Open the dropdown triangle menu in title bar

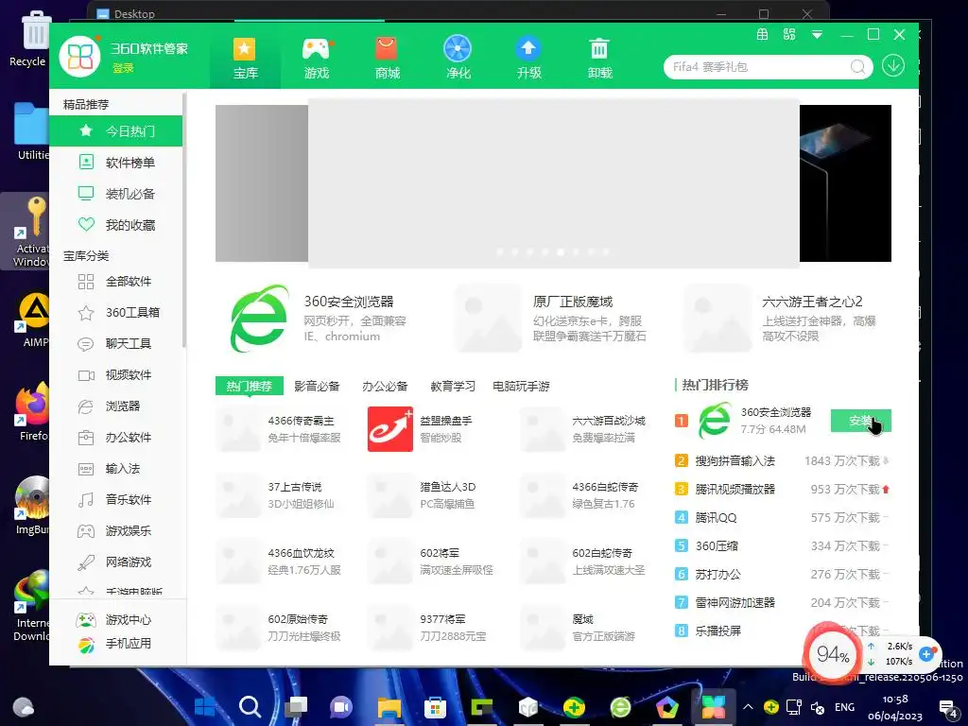point(817,35)
